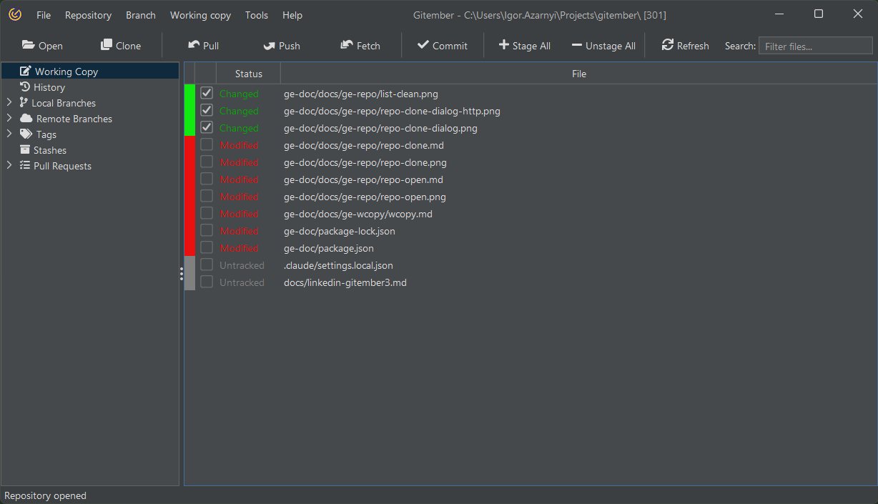Open the Stashes archive item
This screenshot has width=878, height=504.
tap(49, 150)
